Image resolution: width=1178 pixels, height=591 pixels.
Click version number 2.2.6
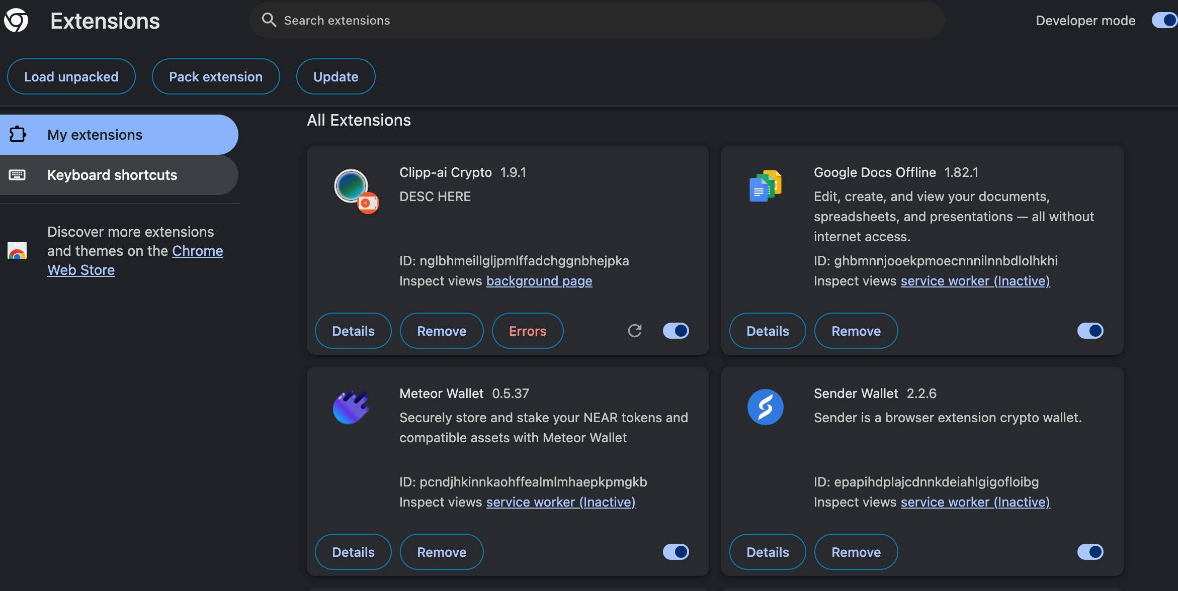click(x=921, y=393)
